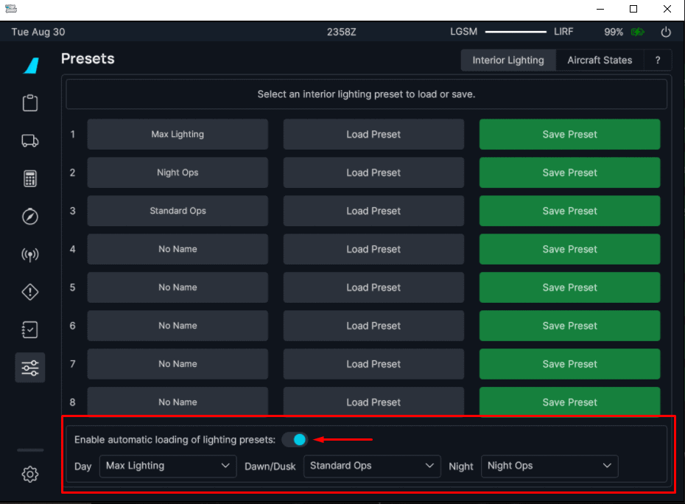Open the Night preset dropdown

pyautogui.click(x=549, y=466)
